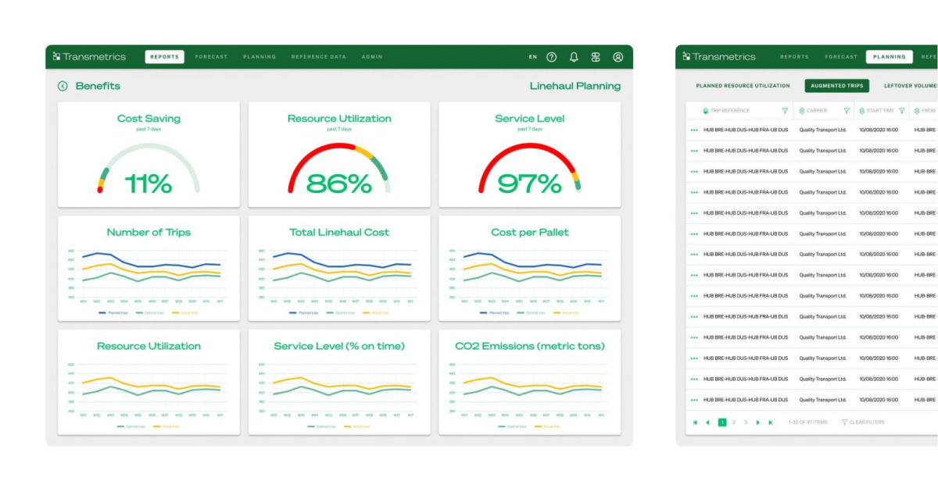
Task: Open the user profile account icon
Action: point(618,57)
